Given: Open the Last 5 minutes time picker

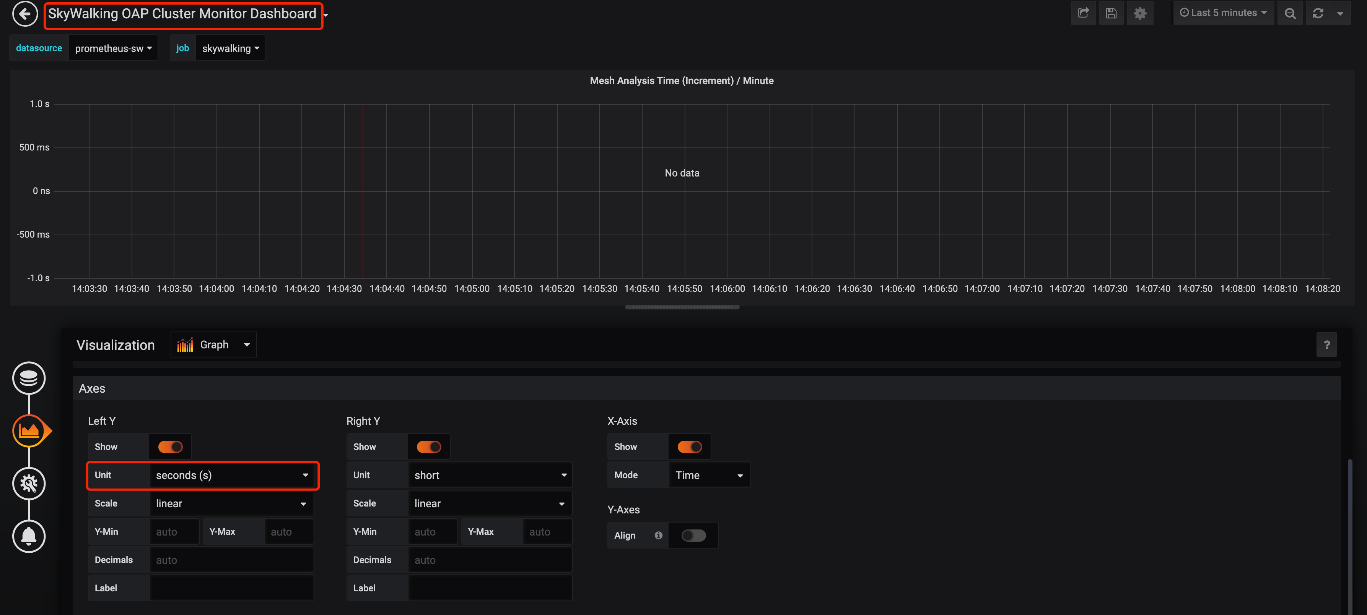Looking at the screenshot, I should point(1223,13).
